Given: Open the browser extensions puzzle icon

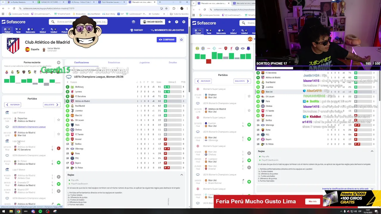Looking at the screenshot, I should point(174,8).
